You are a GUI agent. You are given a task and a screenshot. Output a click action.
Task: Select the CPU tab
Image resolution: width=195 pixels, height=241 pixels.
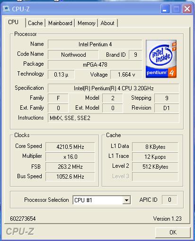click(x=14, y=22)
